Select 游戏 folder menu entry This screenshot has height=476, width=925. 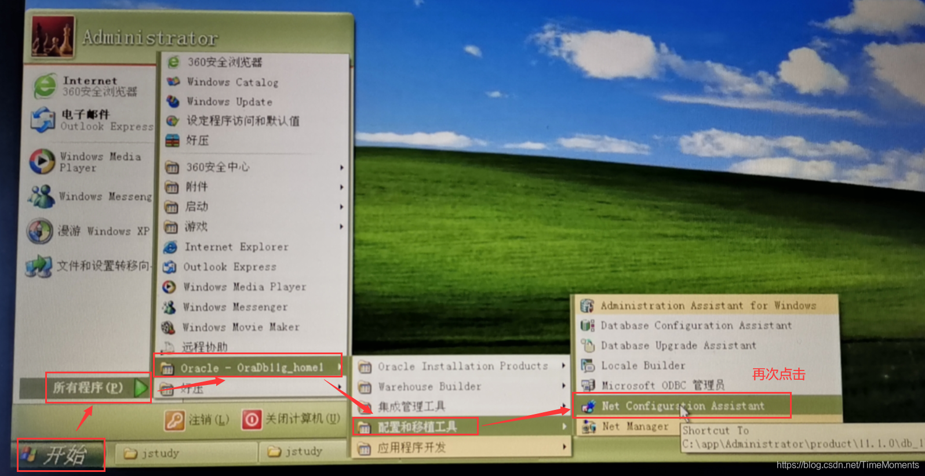254,227
